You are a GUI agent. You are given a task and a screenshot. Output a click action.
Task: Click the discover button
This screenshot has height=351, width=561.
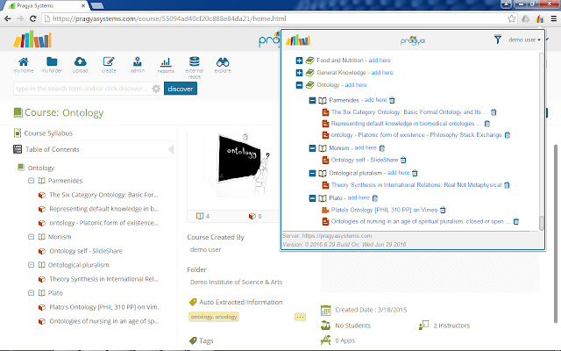pos(181,89)
